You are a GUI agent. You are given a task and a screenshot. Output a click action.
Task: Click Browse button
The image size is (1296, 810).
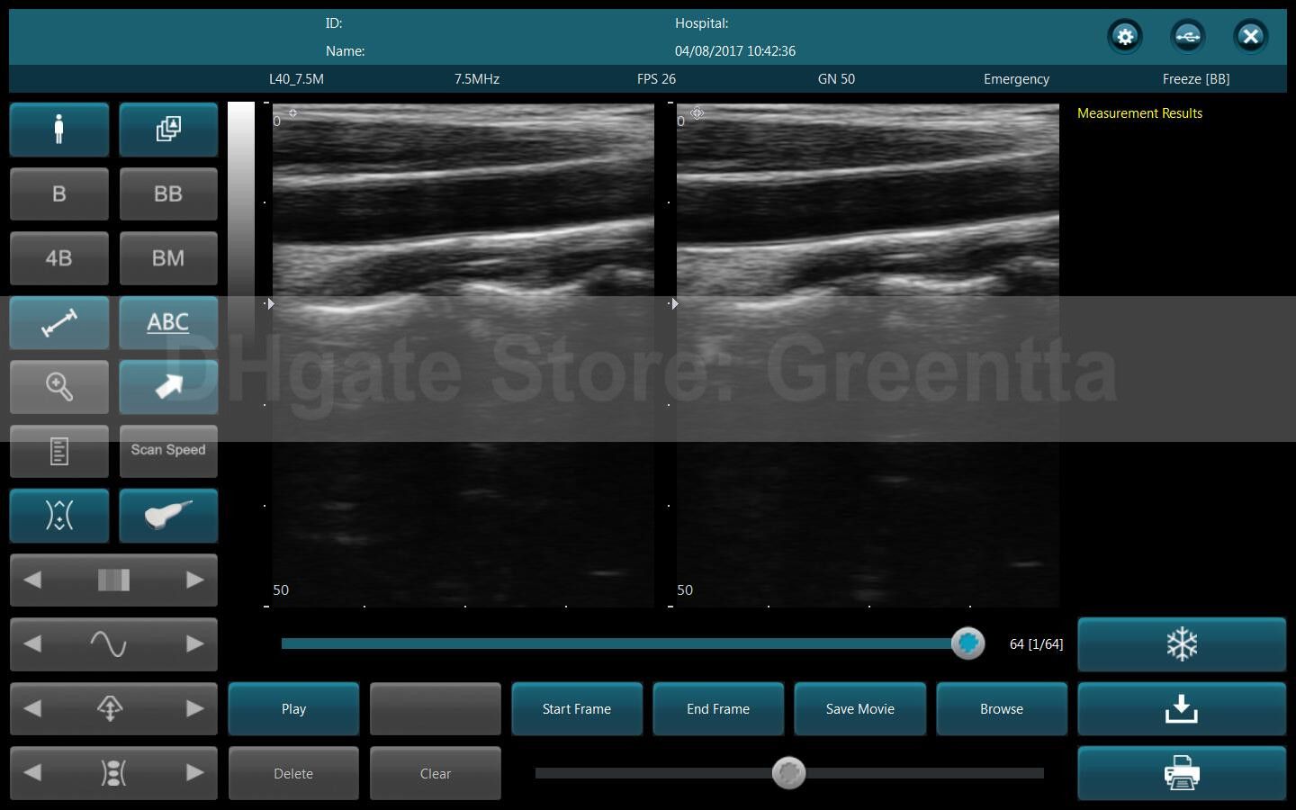coord(1002,709)
